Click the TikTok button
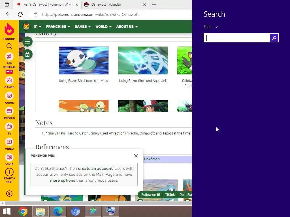The image size is (290, 217). click(170, 195)
